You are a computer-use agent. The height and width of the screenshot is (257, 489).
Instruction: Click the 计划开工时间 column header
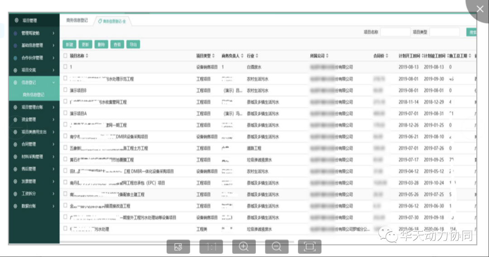click(409, 56)
